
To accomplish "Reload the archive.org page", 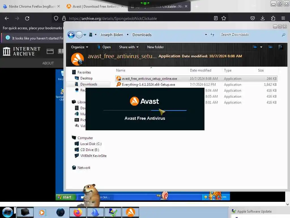I will click(x=27, y=18).
